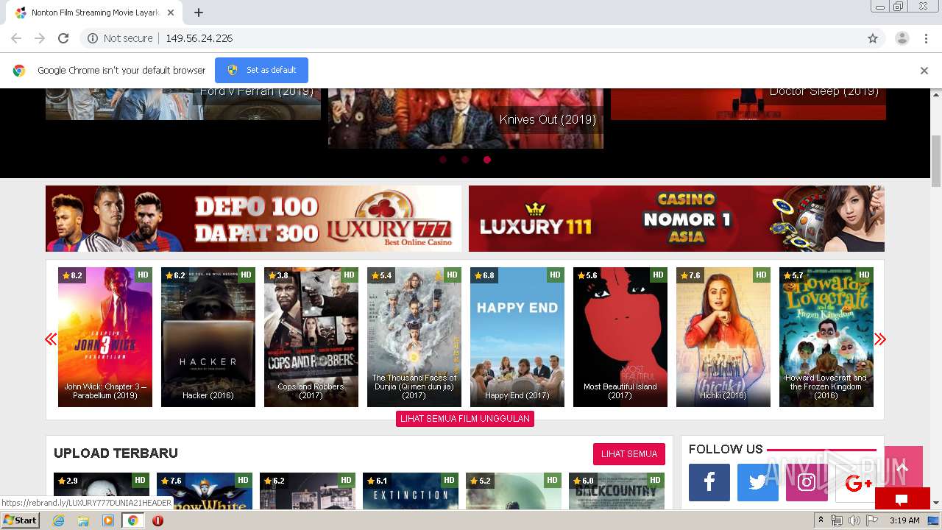Open the Luxury 777 casino banner

[253, 219]
